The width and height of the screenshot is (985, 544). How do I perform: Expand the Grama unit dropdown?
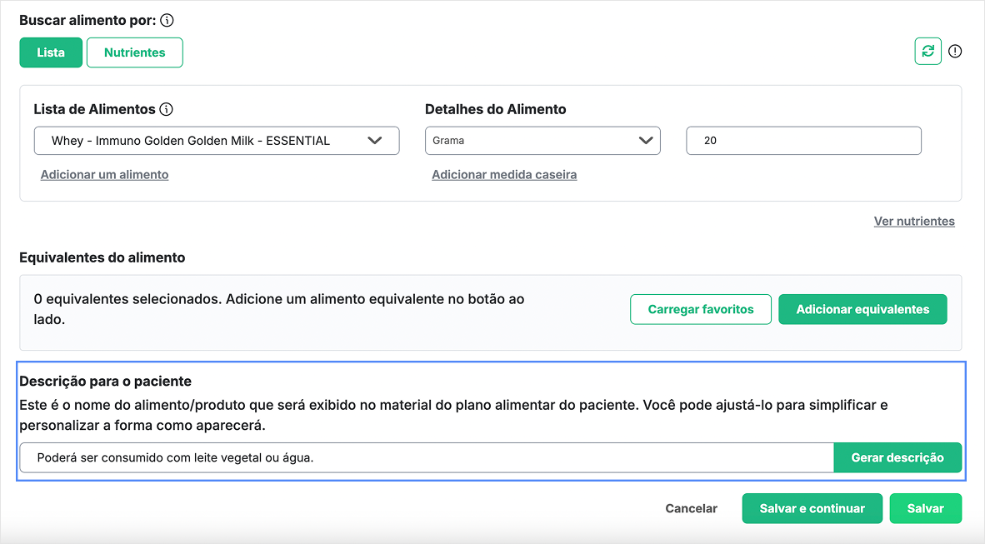[x=533, y=141]
